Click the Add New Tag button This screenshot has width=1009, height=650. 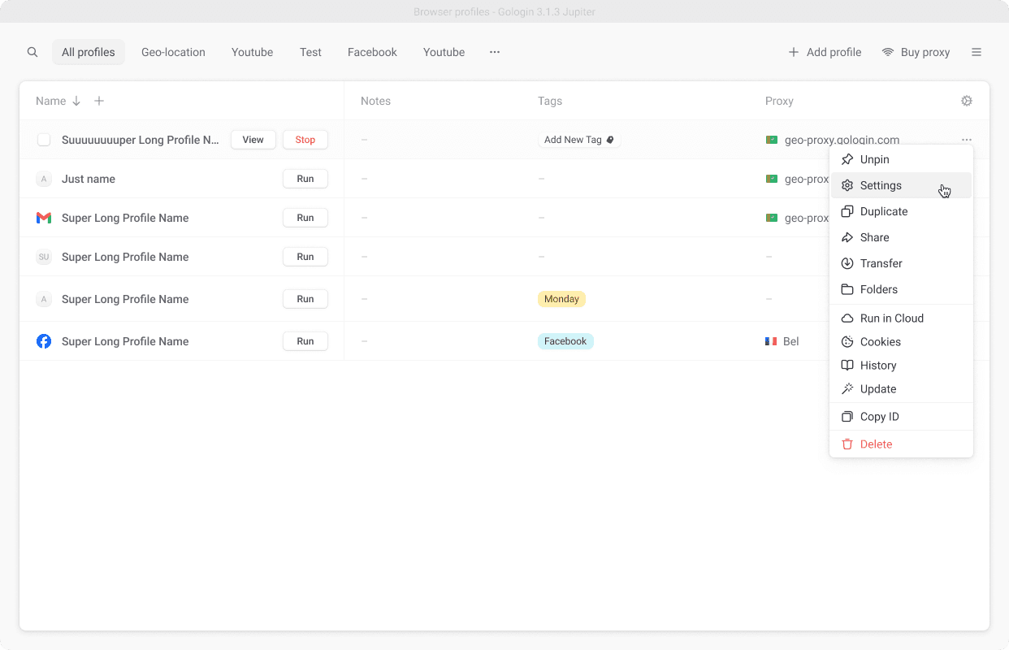click(578, 140)
